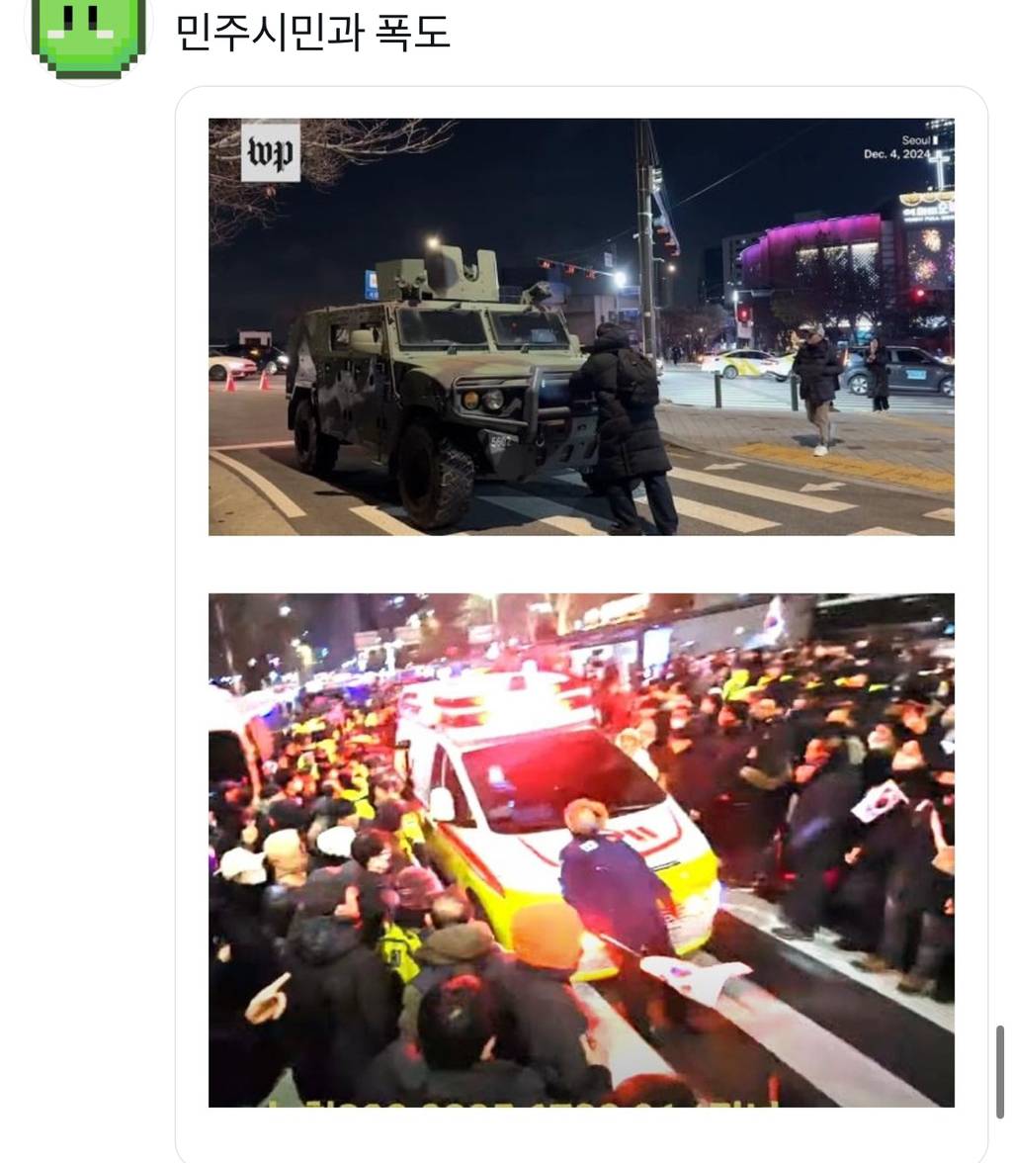
Task: Open the green pixel smiley avatar
Action: (89, 37)
